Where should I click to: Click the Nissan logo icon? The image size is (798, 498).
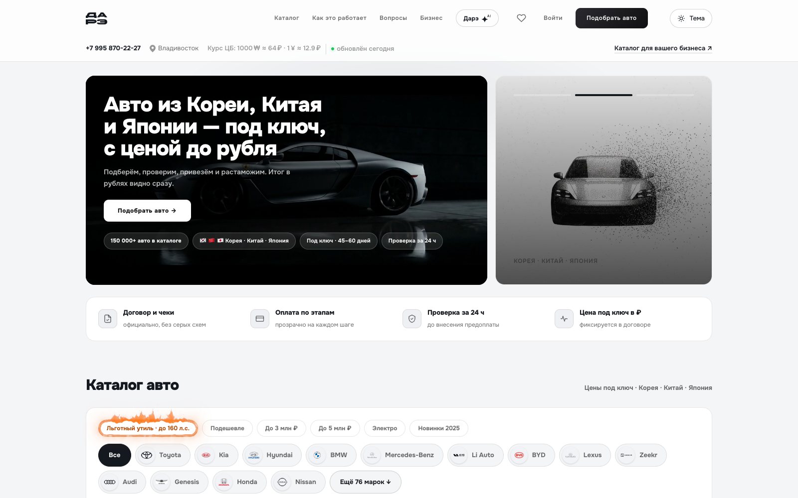[282, 482]
